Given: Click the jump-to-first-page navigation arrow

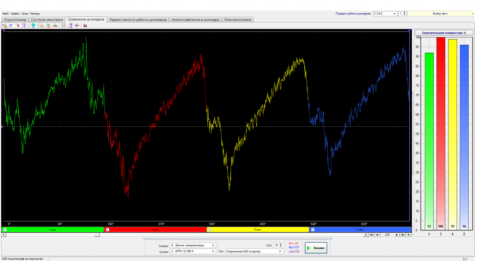Looking at the screenshot, I should [x=371, y=234].
